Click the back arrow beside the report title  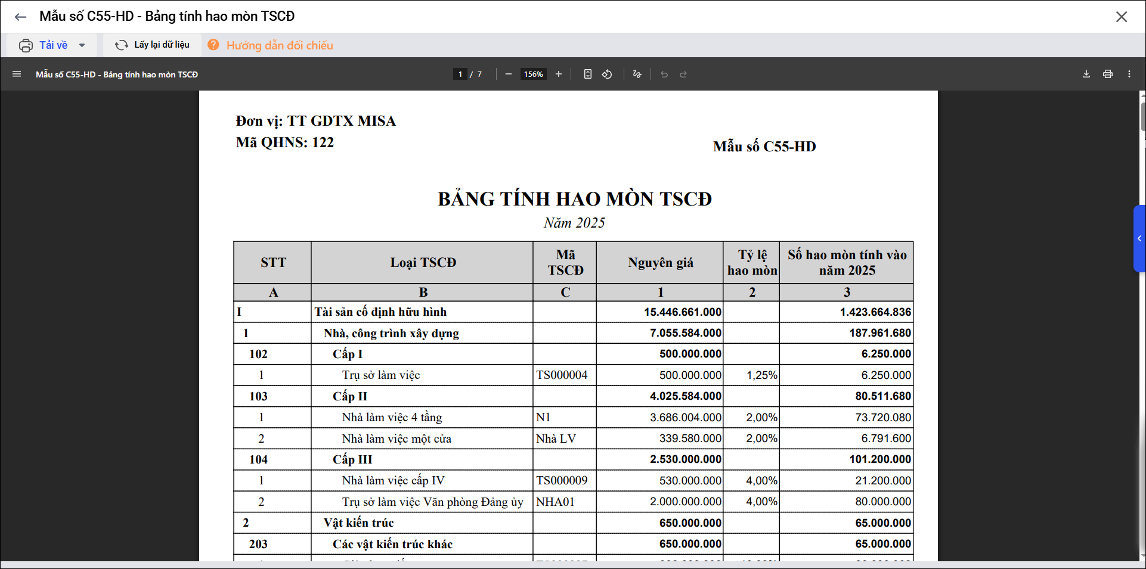tap(20, 17)
